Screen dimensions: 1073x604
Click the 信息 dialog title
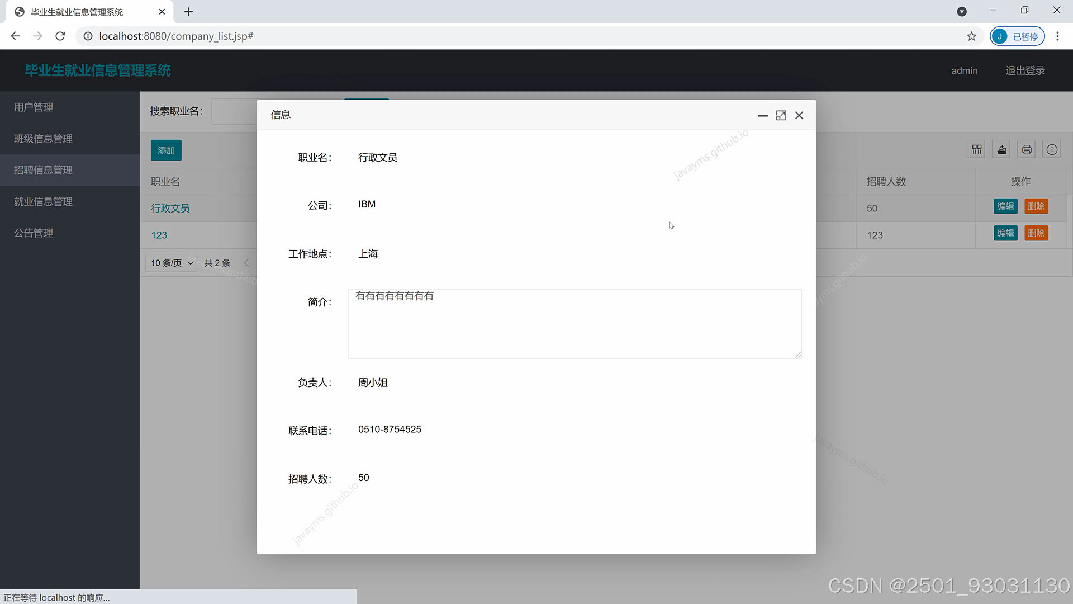click(x=281, y=115)
